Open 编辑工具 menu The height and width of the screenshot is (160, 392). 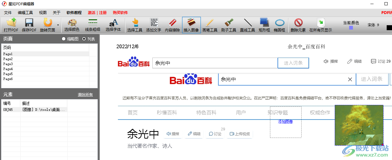25,13
